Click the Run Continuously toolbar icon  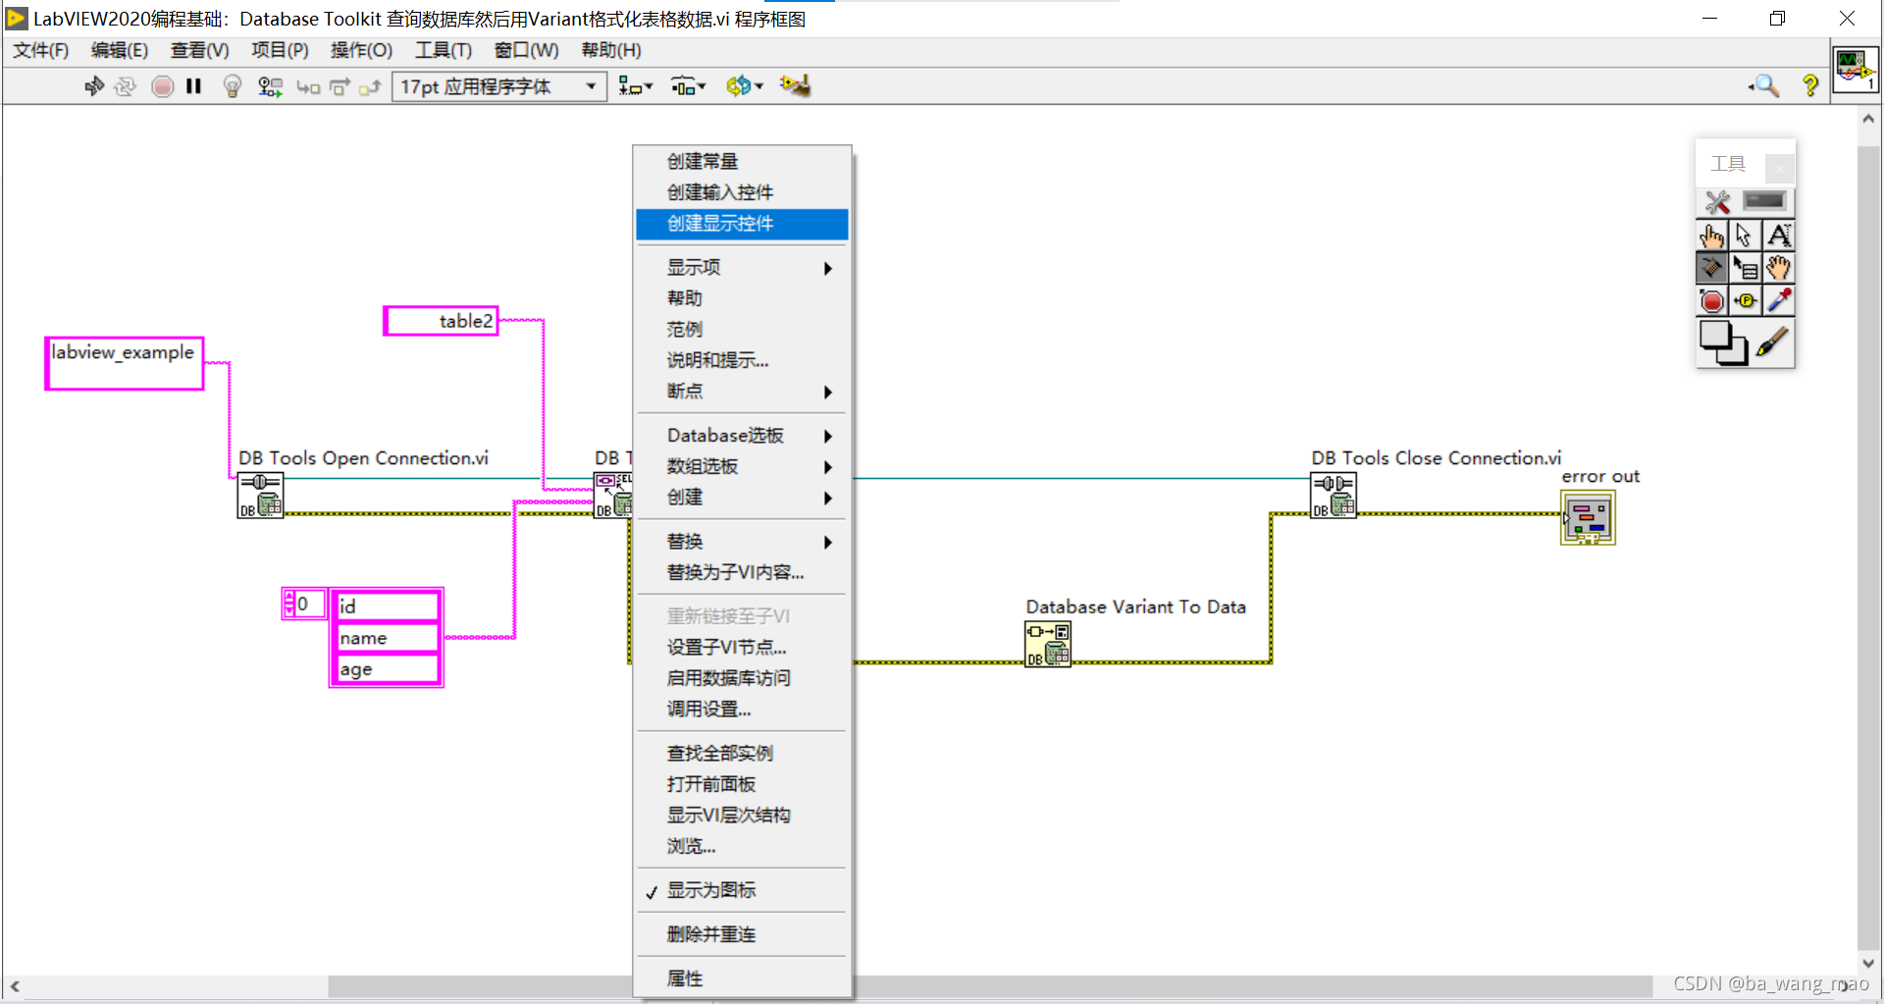pyautogui.click(x=125, y=86)
